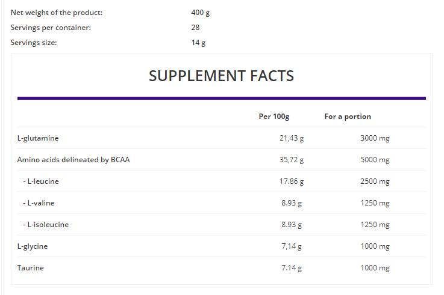444x295 pixels.
Task: Click the 14 g serving size value
Action: coord(198,43)
